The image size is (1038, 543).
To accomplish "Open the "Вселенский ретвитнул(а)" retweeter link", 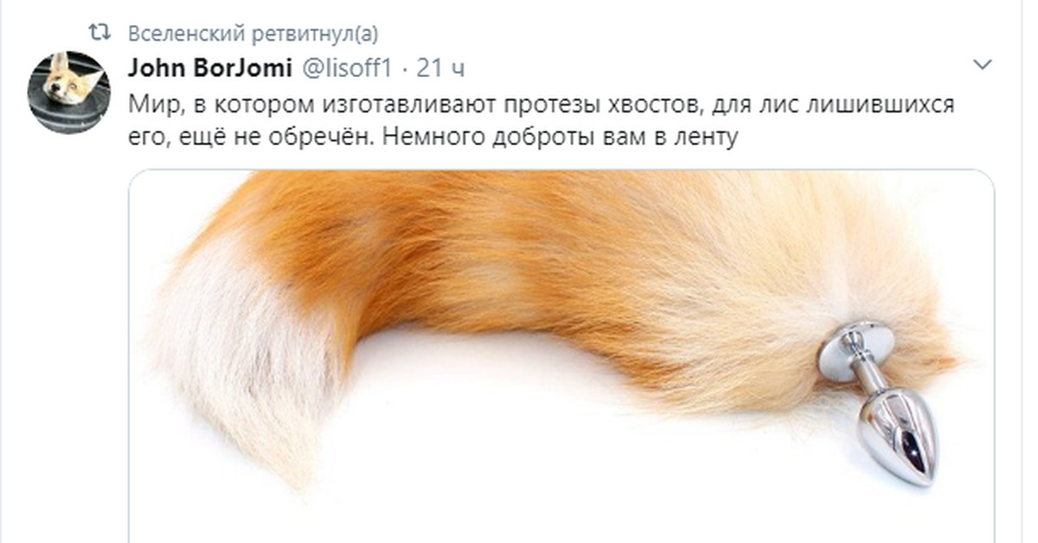I will (253, 34).
